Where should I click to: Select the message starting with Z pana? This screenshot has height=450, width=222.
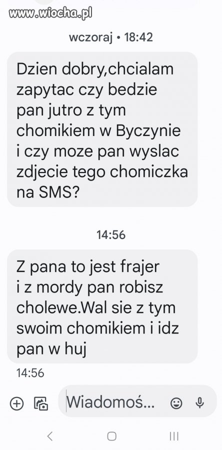click(102, 306)
